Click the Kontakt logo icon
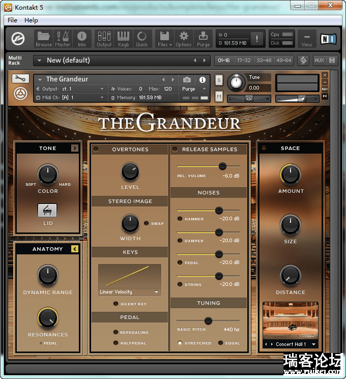 (x=18, y=39)
